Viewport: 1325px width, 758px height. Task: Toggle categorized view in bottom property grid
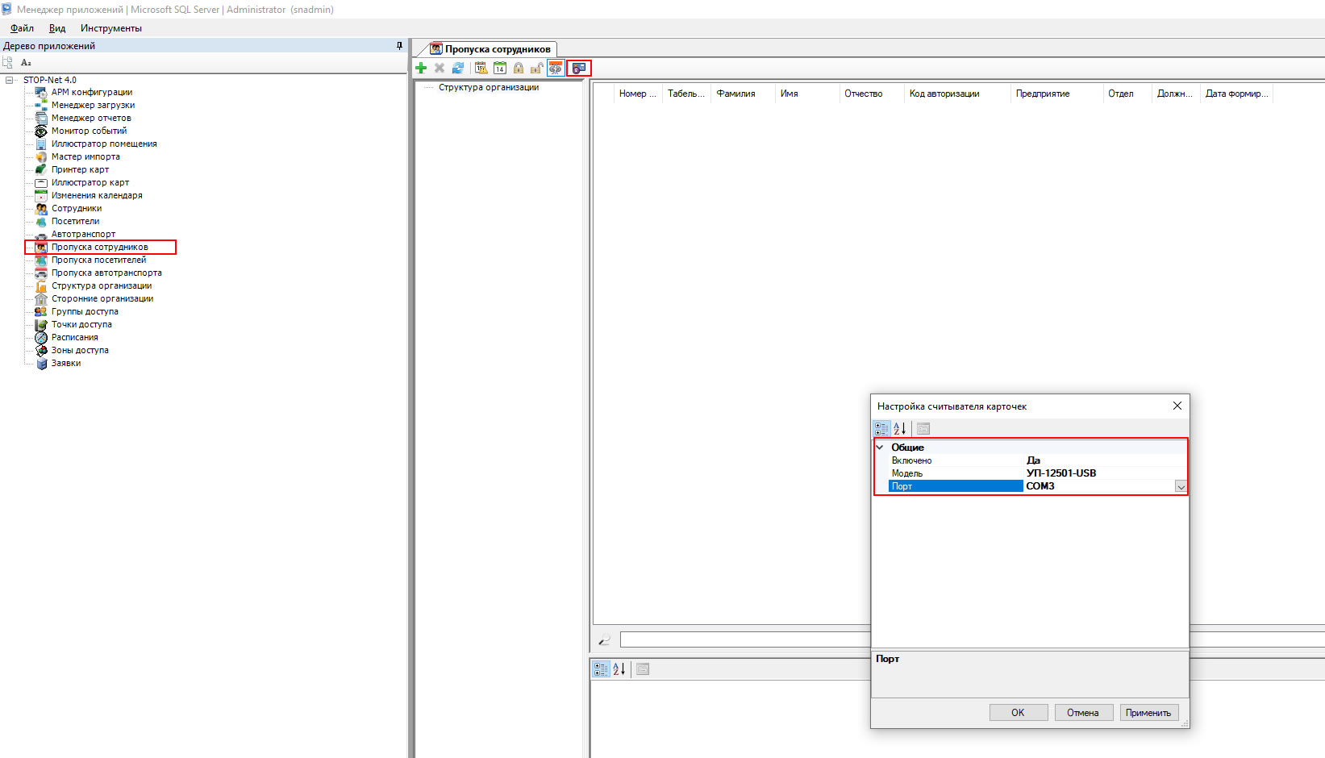tap(601, 668)
